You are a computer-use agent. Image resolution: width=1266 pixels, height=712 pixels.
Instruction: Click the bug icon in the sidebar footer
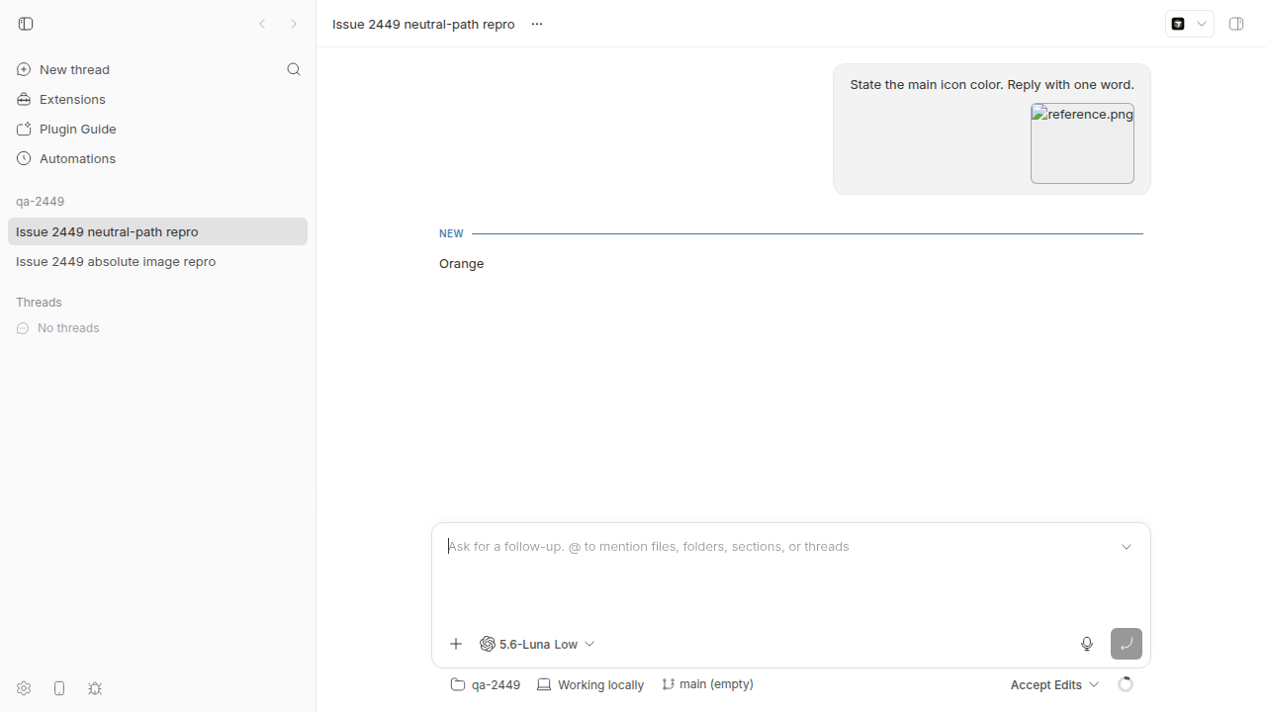tap(95, 688)
